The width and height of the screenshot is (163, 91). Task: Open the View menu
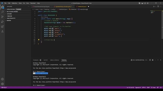(20, 3)
